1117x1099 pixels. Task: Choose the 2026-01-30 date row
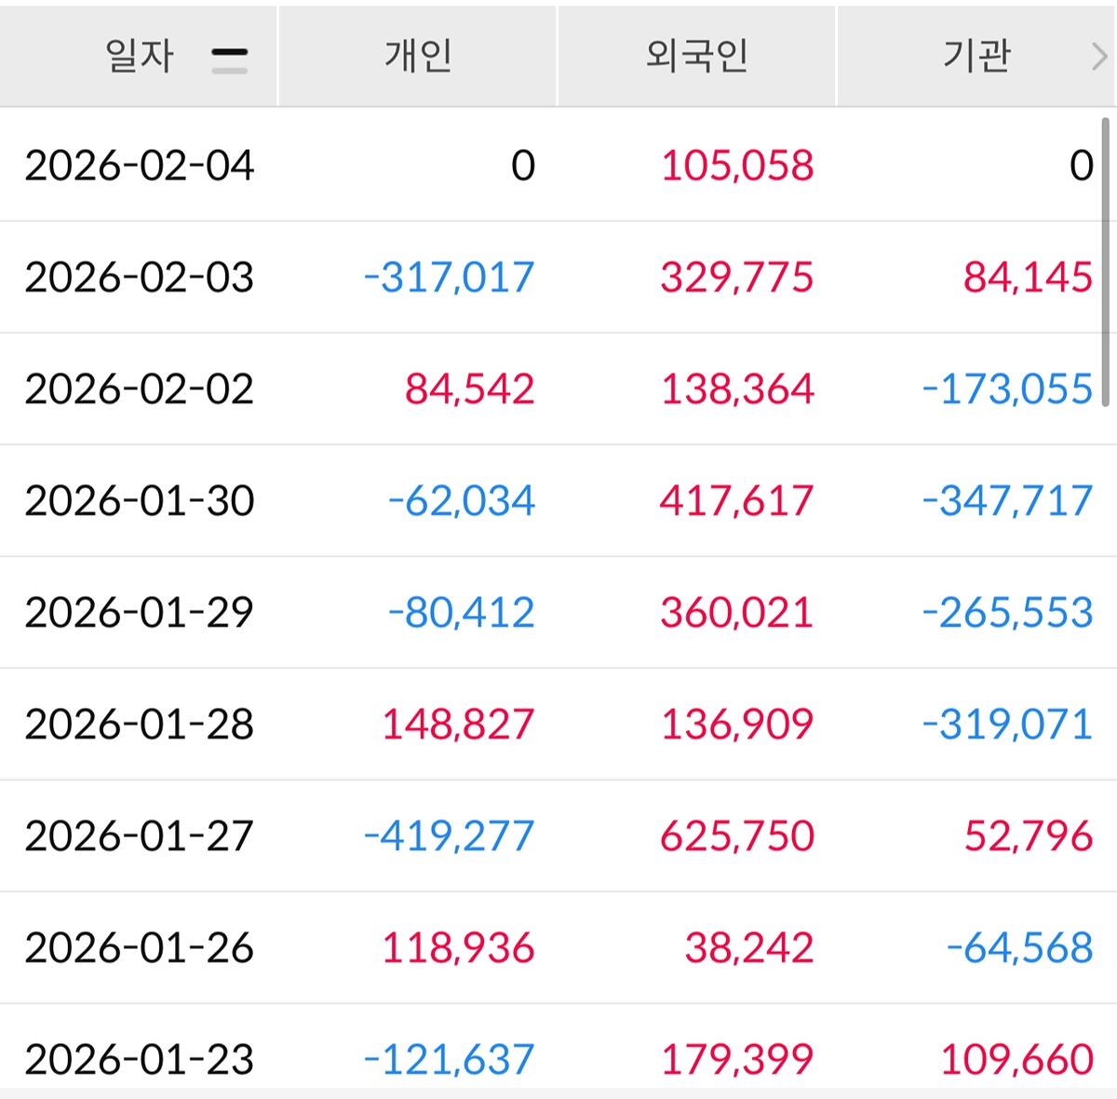click(140, 501)
